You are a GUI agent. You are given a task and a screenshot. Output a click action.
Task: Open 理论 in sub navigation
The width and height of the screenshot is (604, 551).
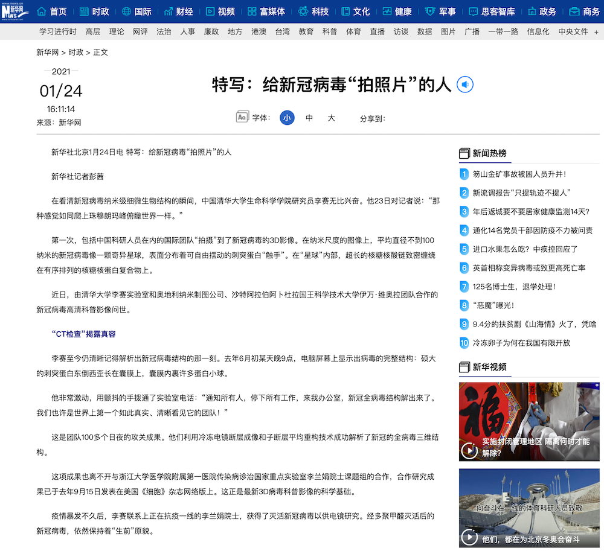click(x=117, y=31)
